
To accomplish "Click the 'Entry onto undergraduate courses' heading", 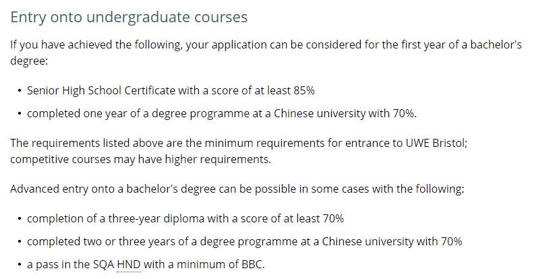I will coord(129,17).
